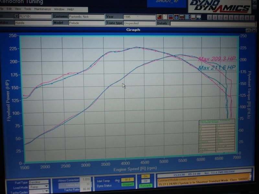
Task: Open the Tools menu
Action: pos(28,9)
